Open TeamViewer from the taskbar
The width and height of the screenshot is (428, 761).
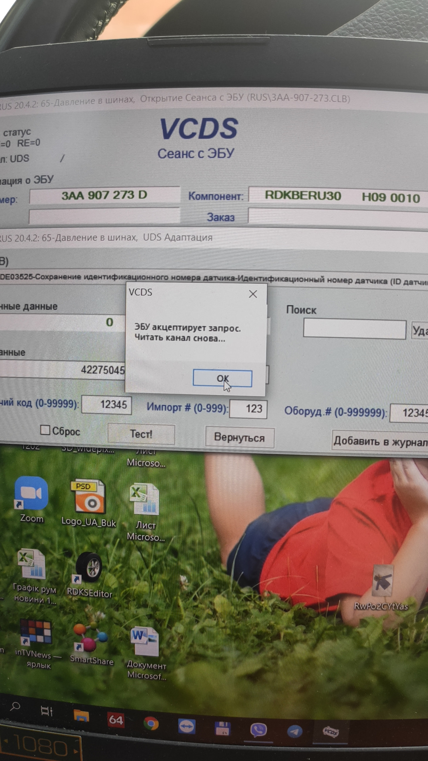pos(187,726)
